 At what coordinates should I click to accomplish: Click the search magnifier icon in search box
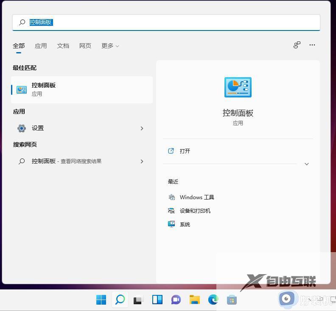22,22
